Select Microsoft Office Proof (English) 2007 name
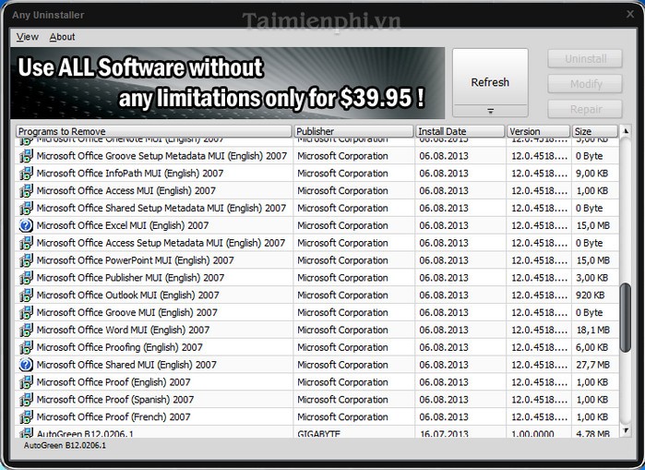The image size is (645, 470). [113, 382]
